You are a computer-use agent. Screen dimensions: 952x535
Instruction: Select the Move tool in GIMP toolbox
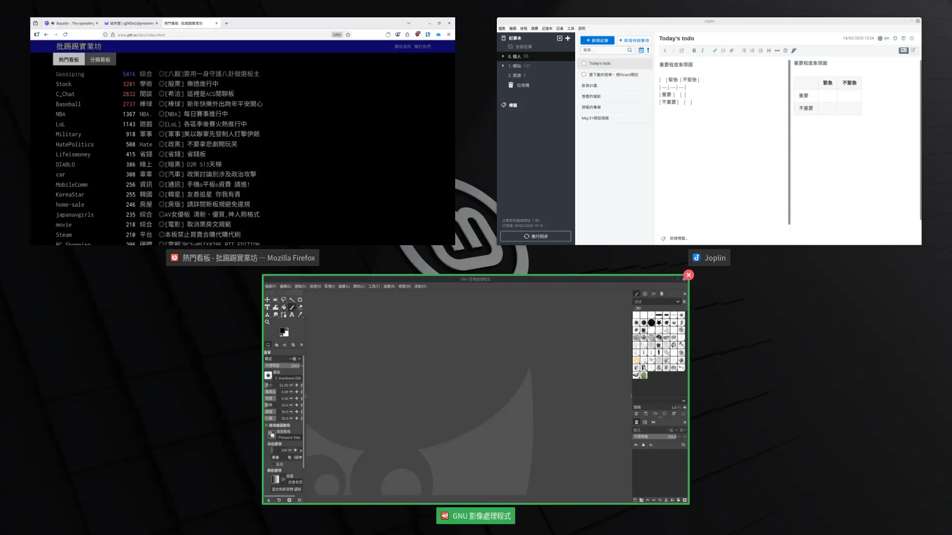click(x=267, y=299)
